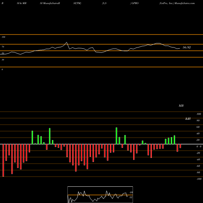This screenshot has height=203, width=203.
Task: Click the RSI value 56.92 label
Action: tap(187, 48)
